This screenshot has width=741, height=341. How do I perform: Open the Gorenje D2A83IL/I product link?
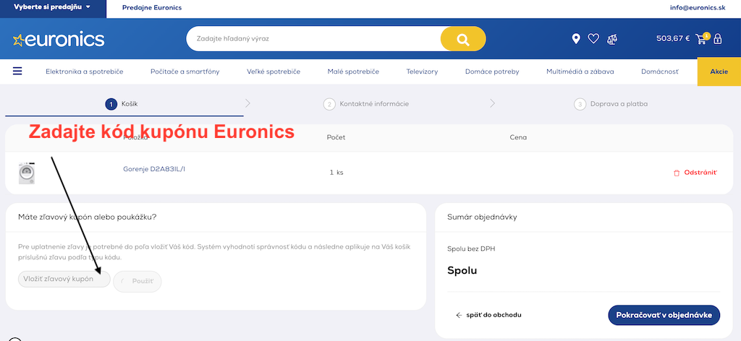coord(154,169)
